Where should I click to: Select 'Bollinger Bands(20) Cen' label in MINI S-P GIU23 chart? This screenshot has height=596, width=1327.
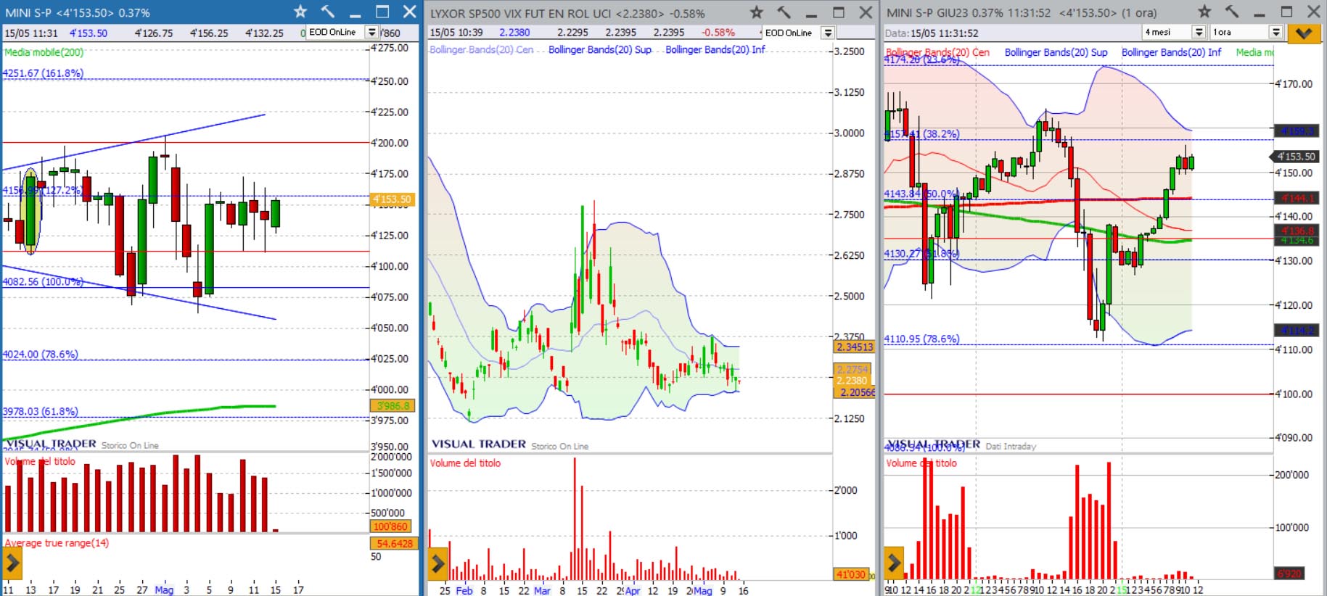pos(937,52)
